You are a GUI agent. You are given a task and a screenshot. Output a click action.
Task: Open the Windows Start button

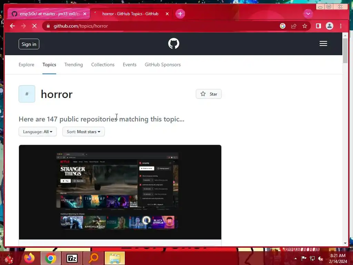tap(9, 259)
